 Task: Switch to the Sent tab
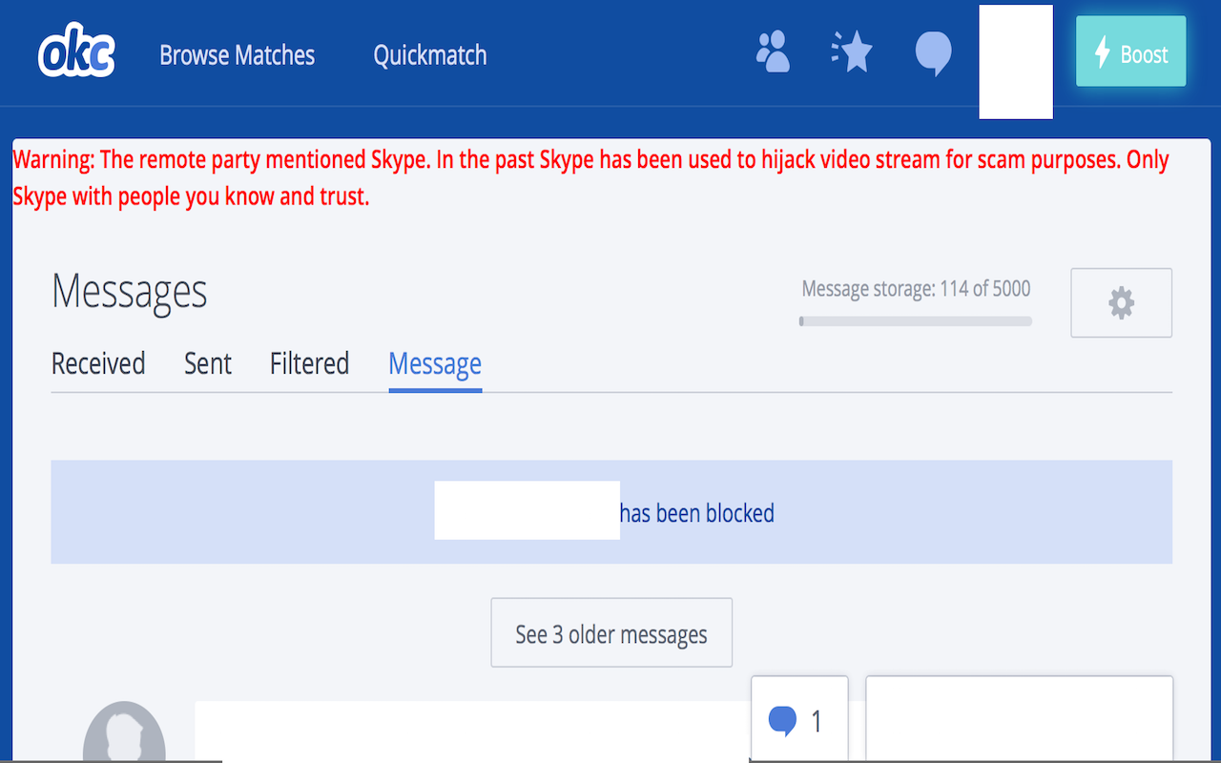click(207, 363)
